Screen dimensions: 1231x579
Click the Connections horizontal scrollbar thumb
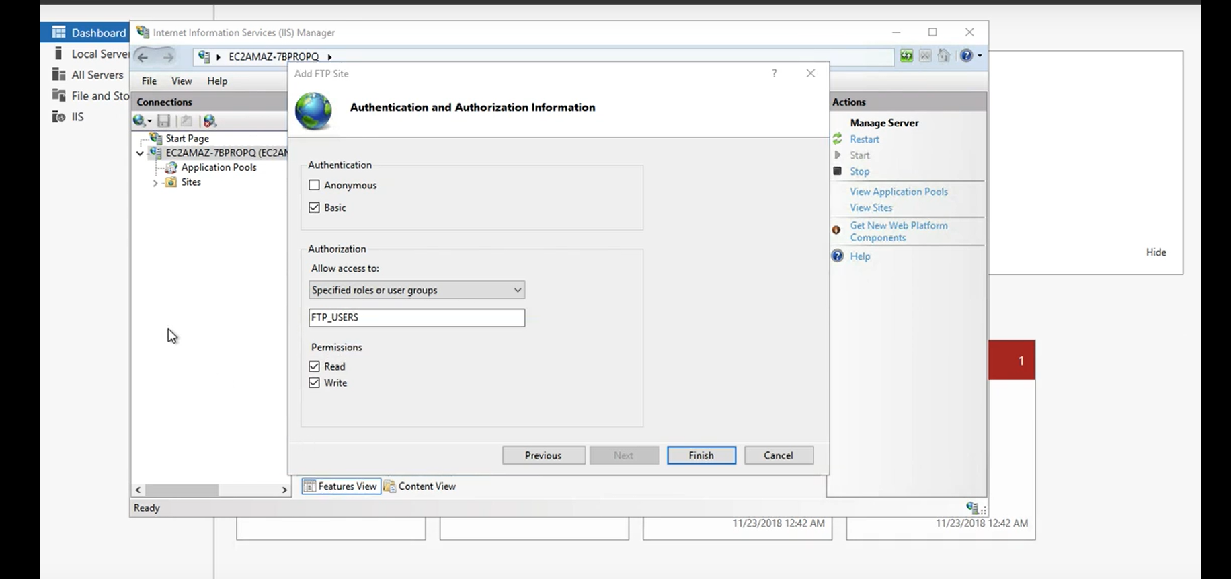point(182,490)
